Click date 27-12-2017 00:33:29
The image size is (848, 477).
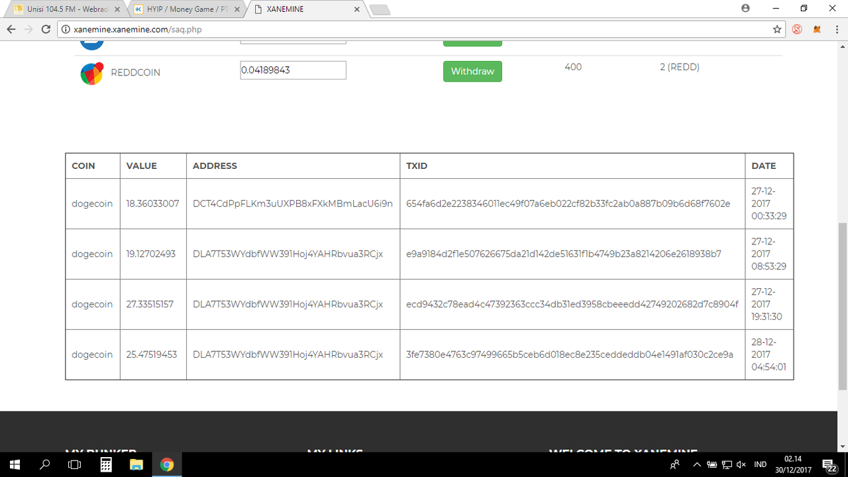(x=768, y=203)
